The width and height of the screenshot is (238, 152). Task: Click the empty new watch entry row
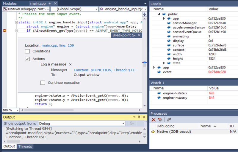coord(195,102)
